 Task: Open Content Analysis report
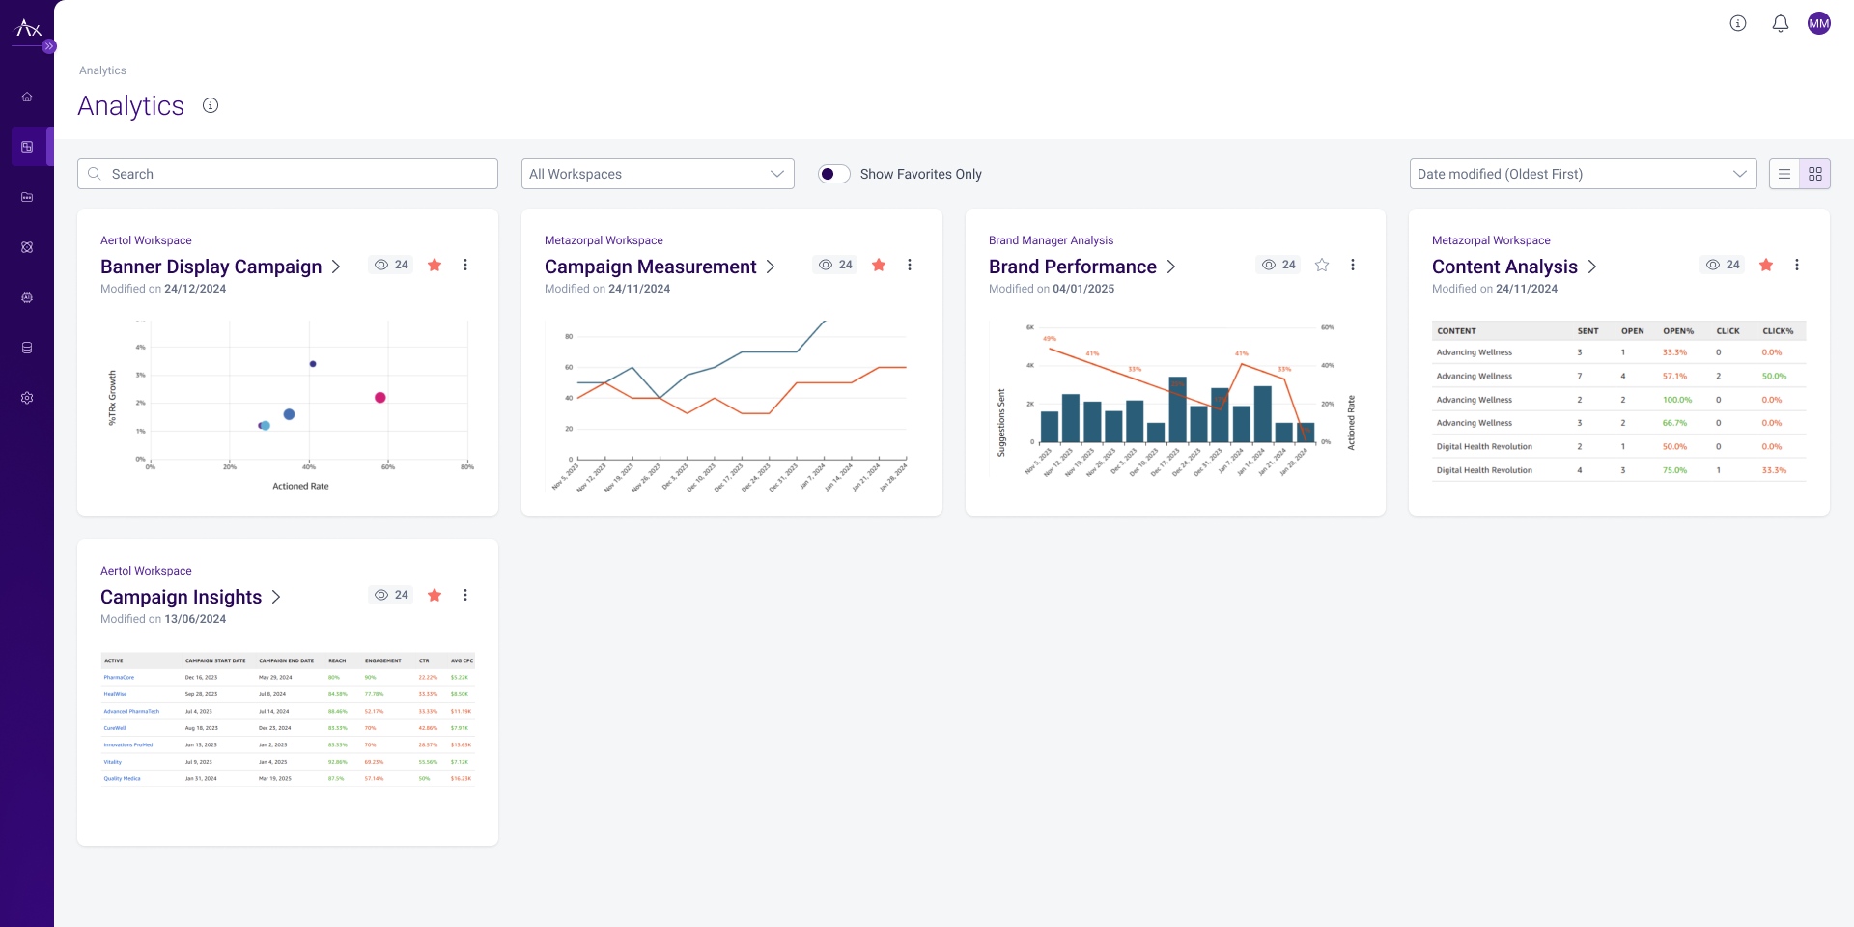click(1504, 267)
